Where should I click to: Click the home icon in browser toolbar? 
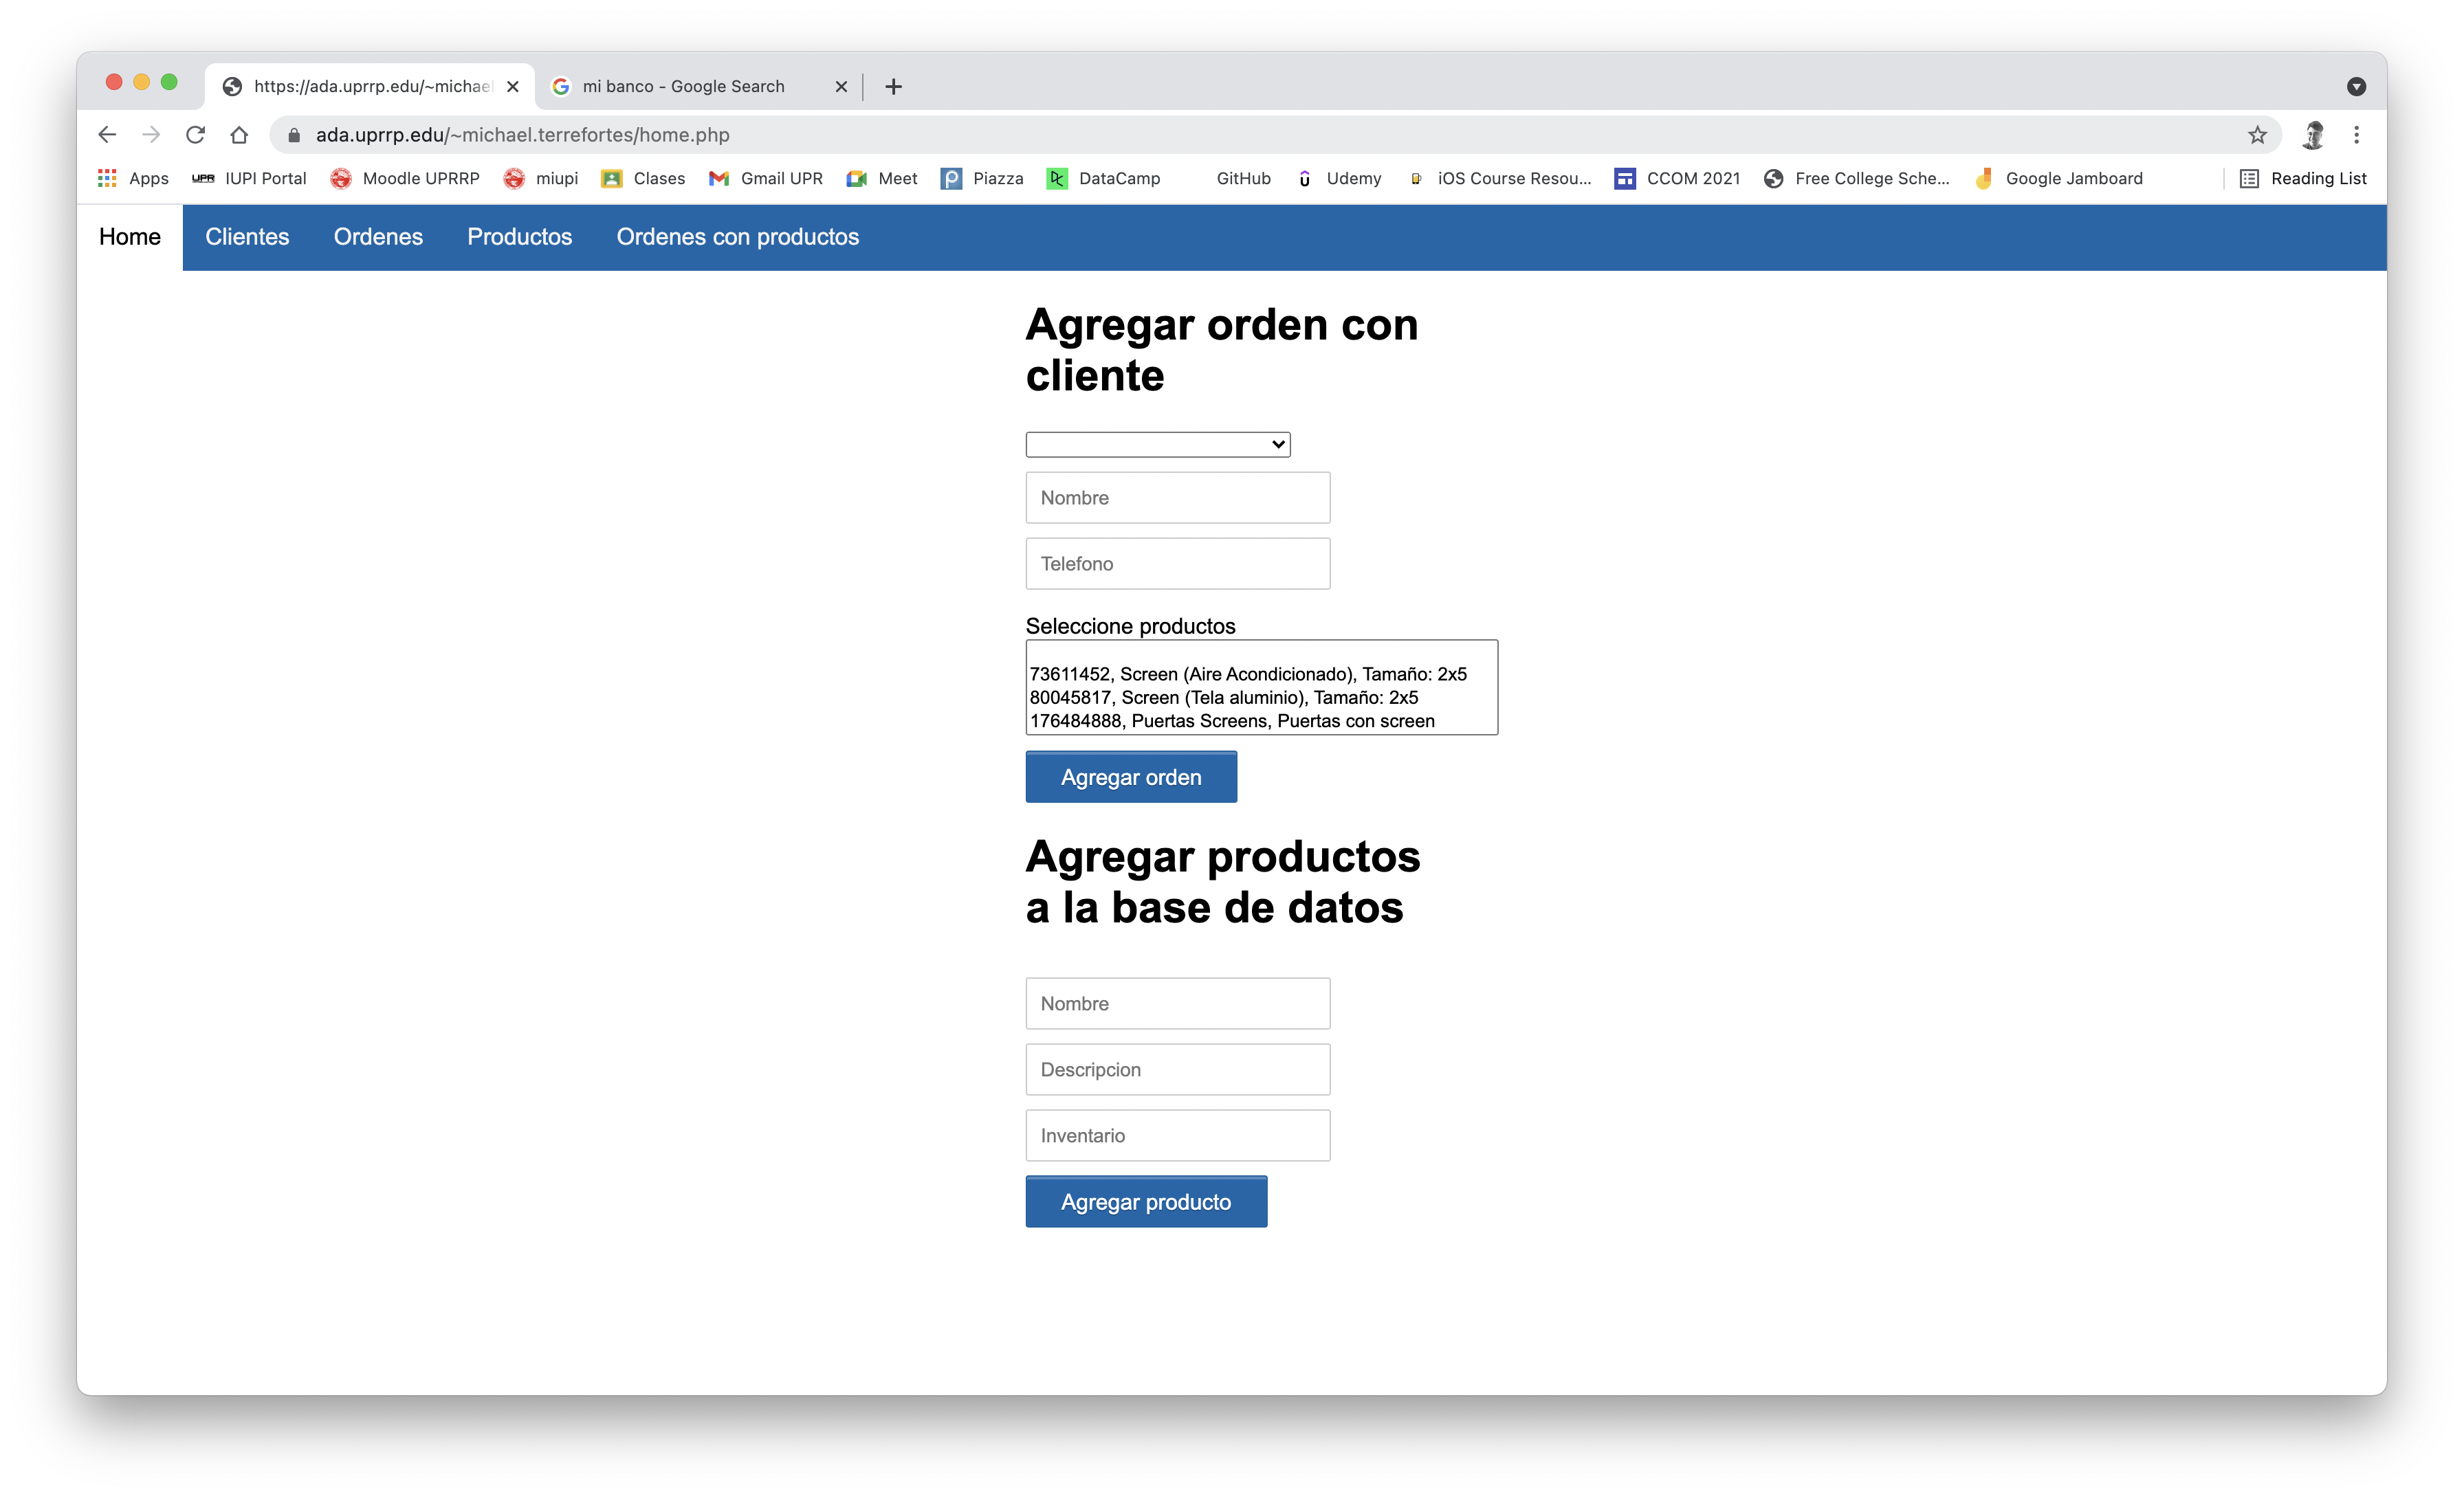(239, 135)
